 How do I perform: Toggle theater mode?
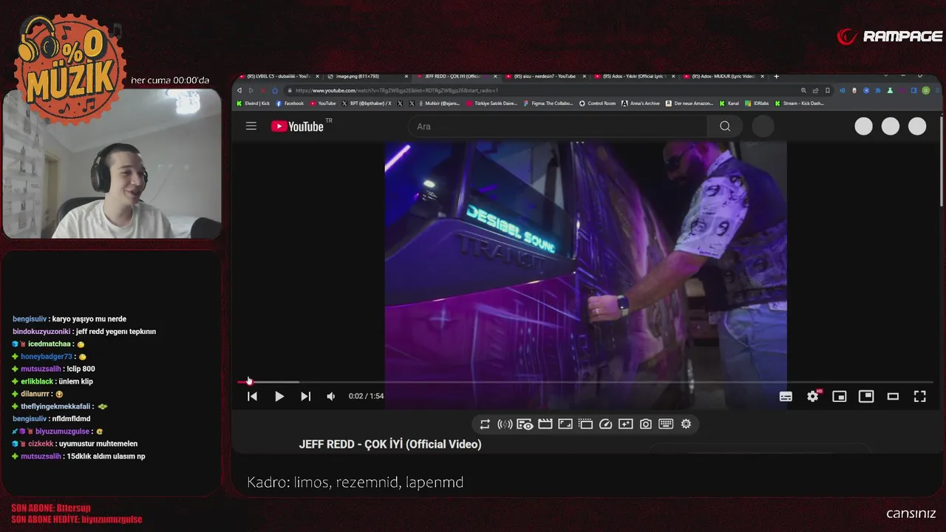[893, 397]
